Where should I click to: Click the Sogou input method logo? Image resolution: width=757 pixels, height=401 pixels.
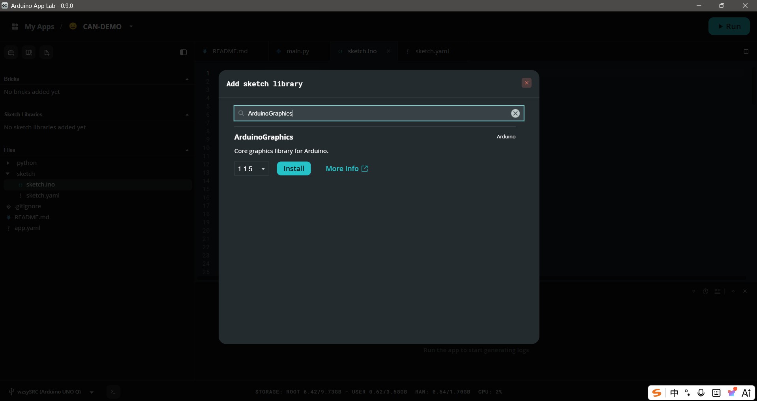click(657, 393)
